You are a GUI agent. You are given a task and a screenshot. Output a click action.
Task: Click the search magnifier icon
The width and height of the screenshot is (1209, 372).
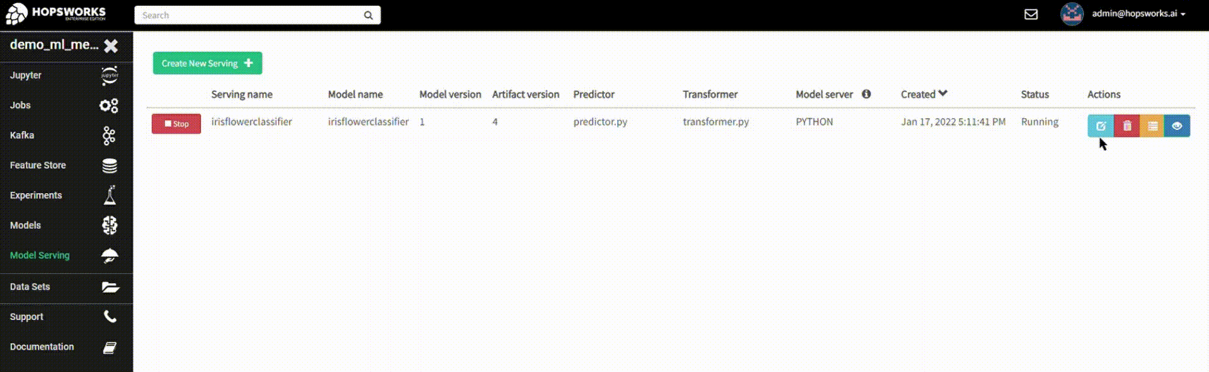[368, 15]
